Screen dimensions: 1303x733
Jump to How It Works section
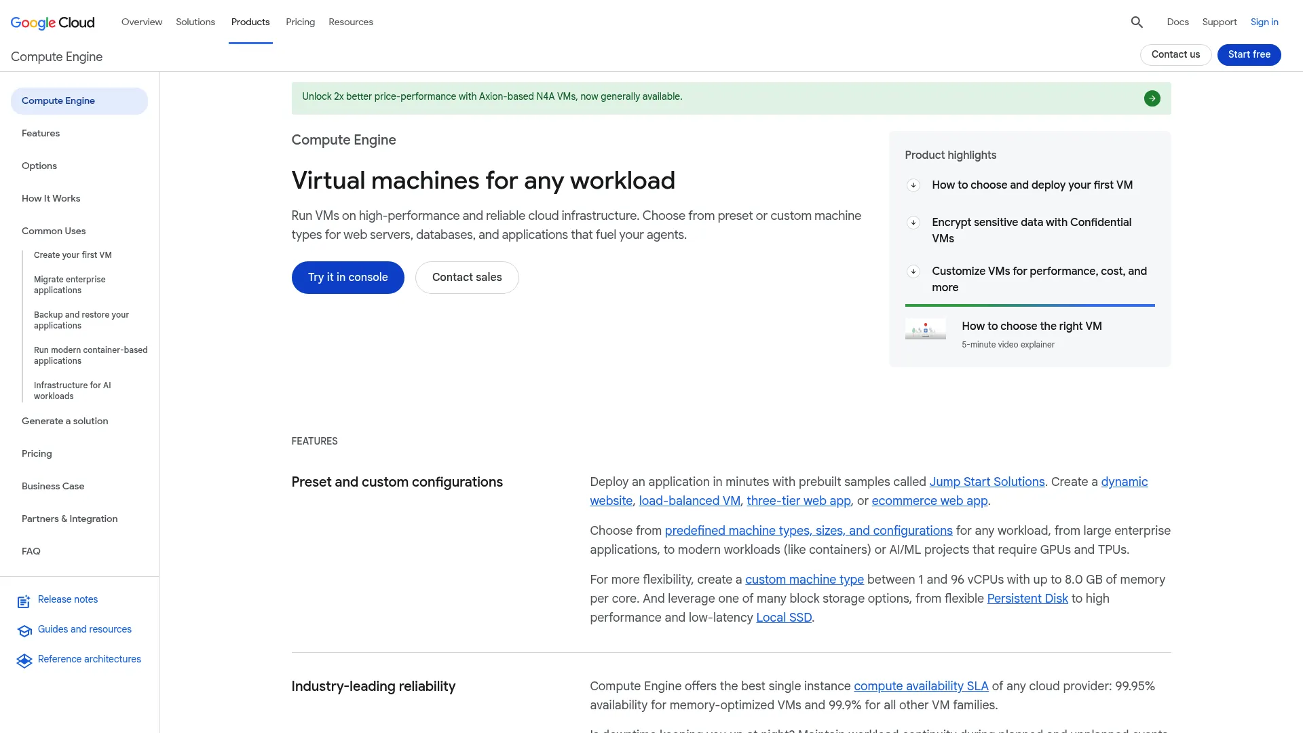pos(51,199)
